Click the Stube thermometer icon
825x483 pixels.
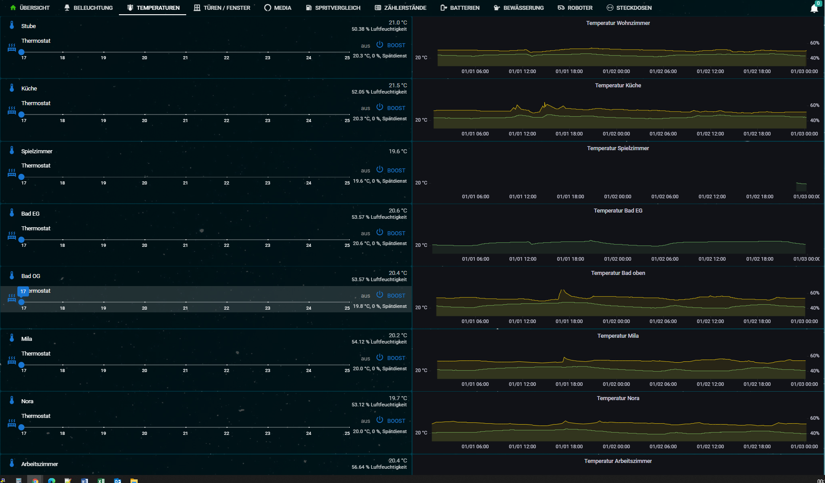pos(12,25)
